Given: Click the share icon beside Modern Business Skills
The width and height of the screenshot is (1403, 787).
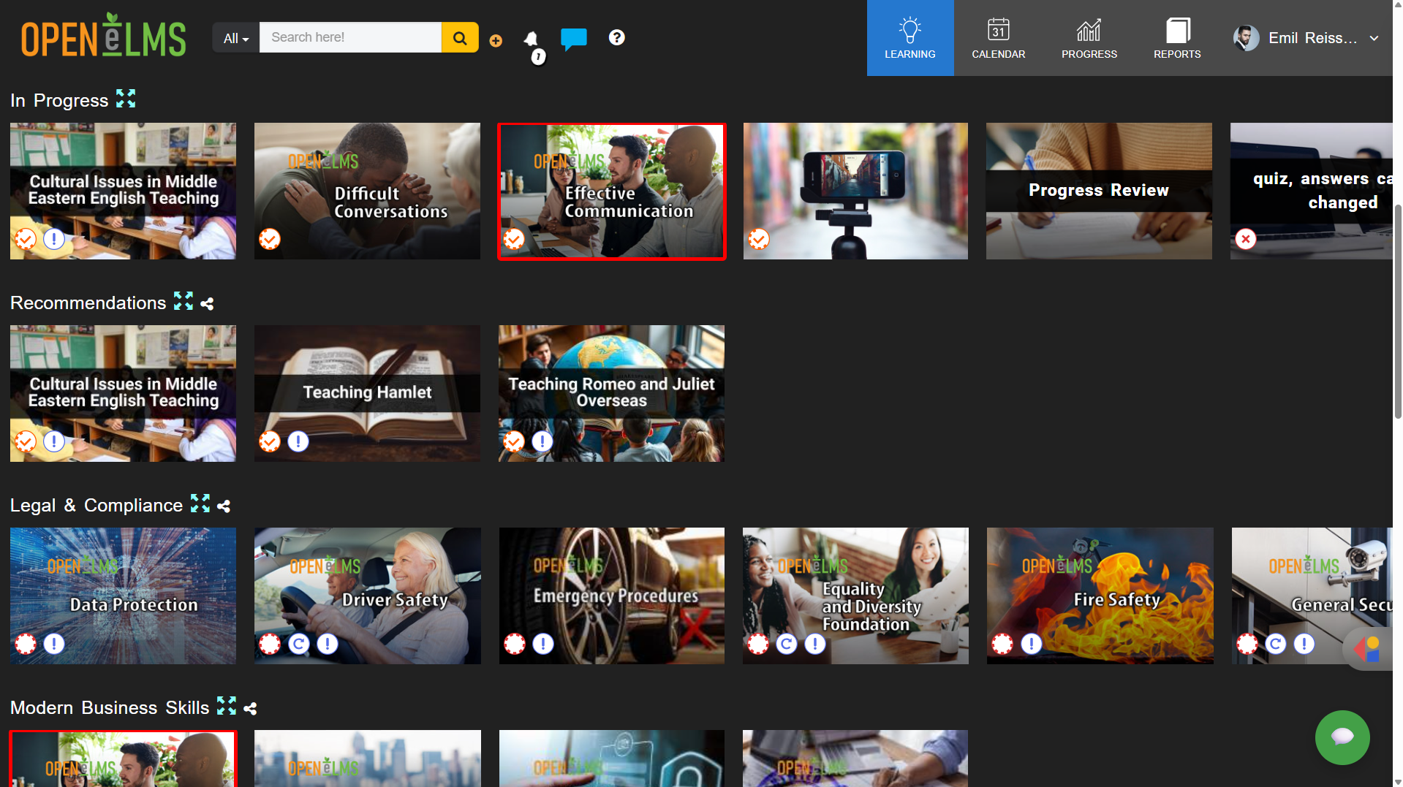Looking at the screenshot, I should [250, 707].
